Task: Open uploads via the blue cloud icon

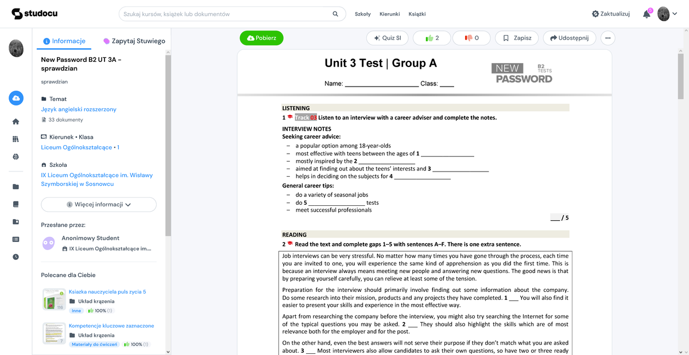Action: pos(16,97)
